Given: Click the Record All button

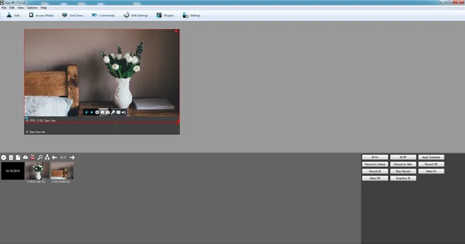Looking at the screenshot, I should tap(375, 171).
